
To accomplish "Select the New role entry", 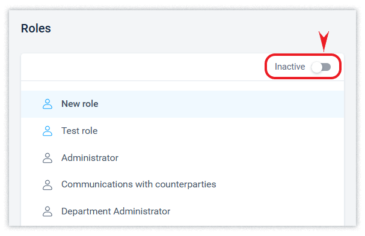I will (80, 104).
